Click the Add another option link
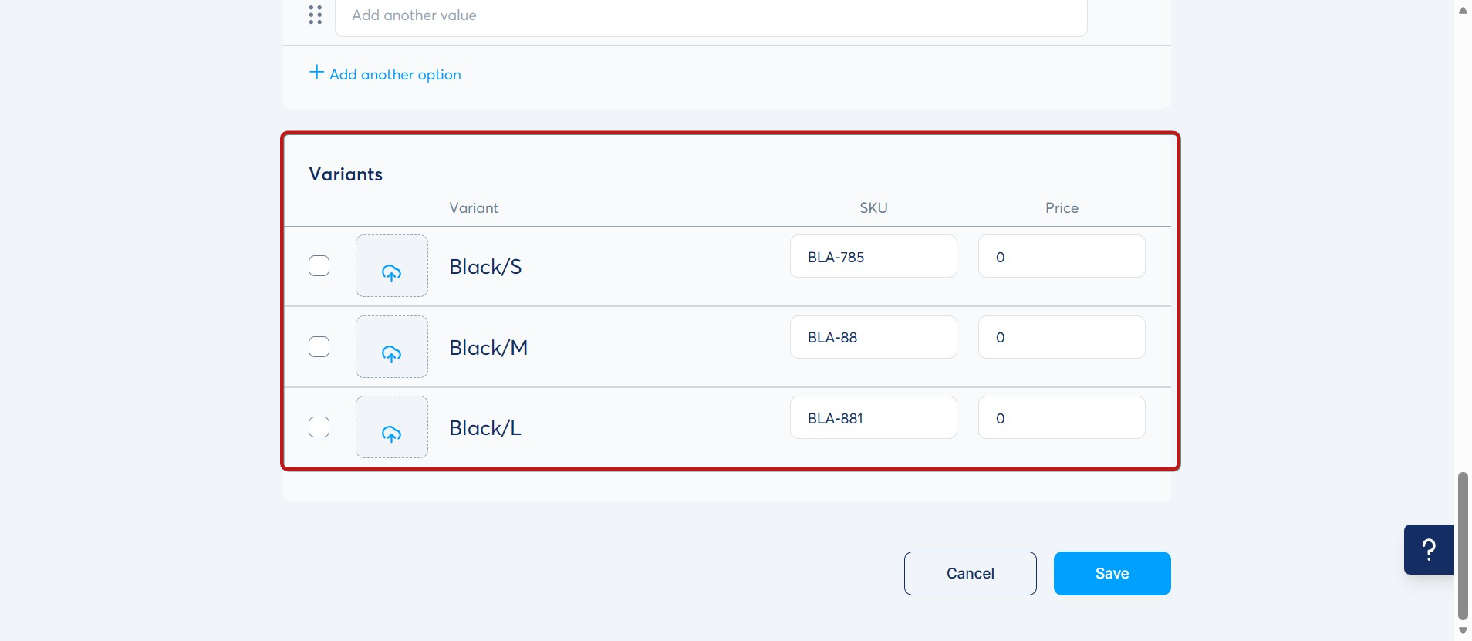Viewport: 1472px width, 641px height. [x=395, y=75]
